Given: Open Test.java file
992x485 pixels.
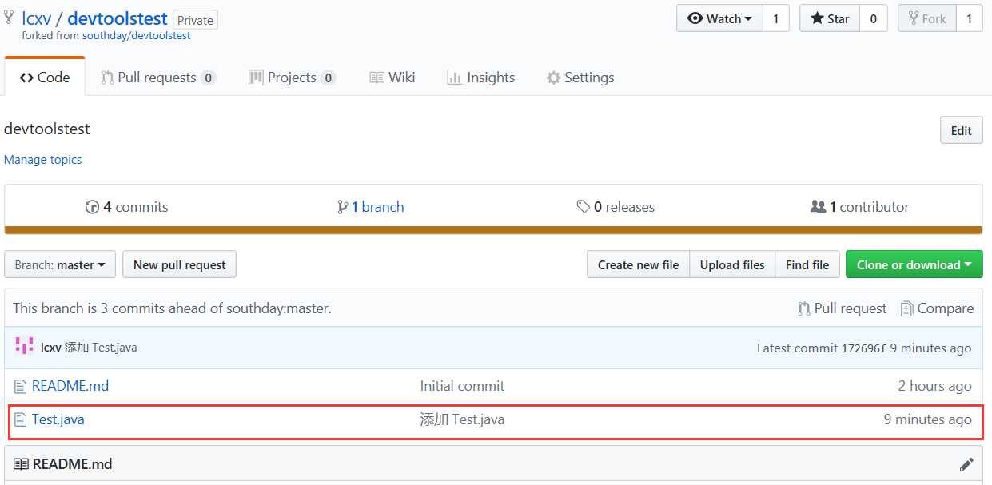Looking at the screenshot, I should click(58, 419).
